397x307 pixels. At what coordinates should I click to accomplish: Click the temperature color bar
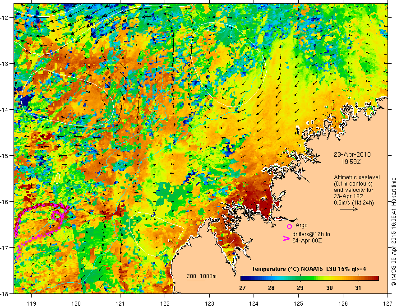tap(309, 279)
